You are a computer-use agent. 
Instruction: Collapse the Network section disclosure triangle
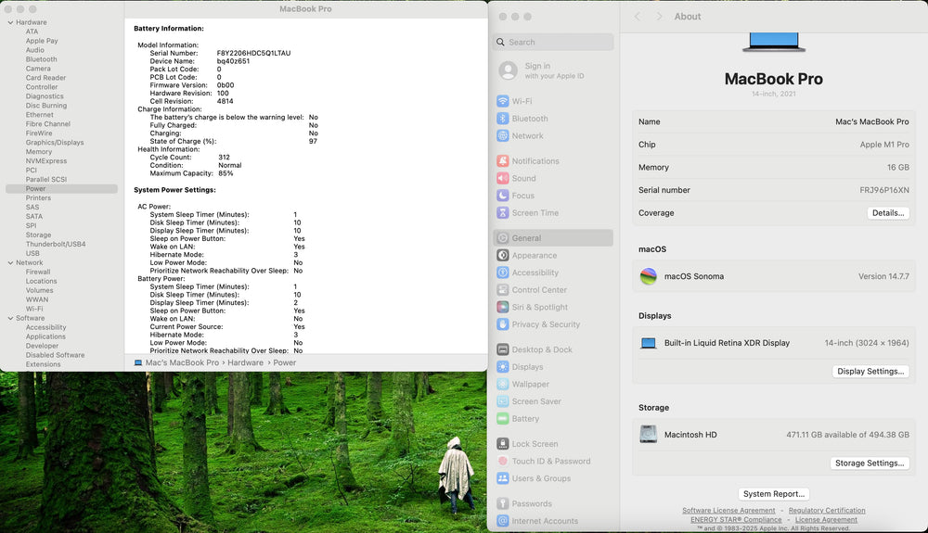[x=10, y=263]
